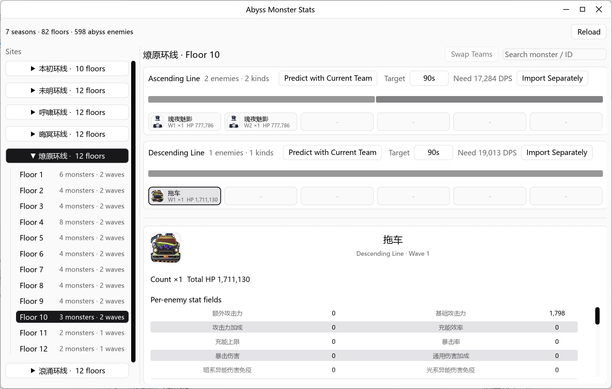Expand the 晦冥环线 site group

[67, 134]
